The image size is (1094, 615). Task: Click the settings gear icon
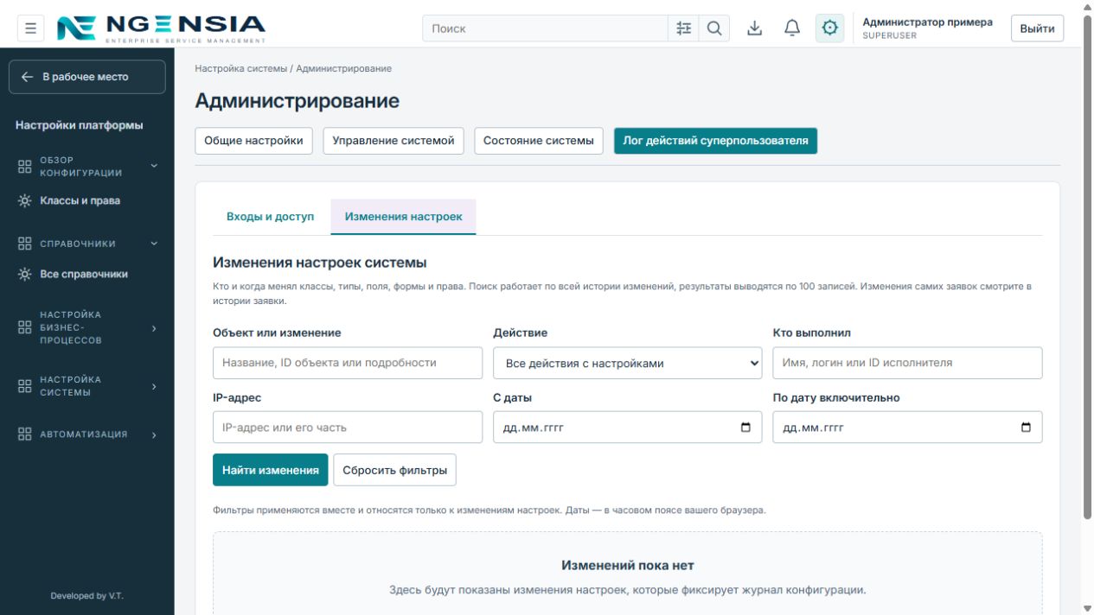pos(830,29)
